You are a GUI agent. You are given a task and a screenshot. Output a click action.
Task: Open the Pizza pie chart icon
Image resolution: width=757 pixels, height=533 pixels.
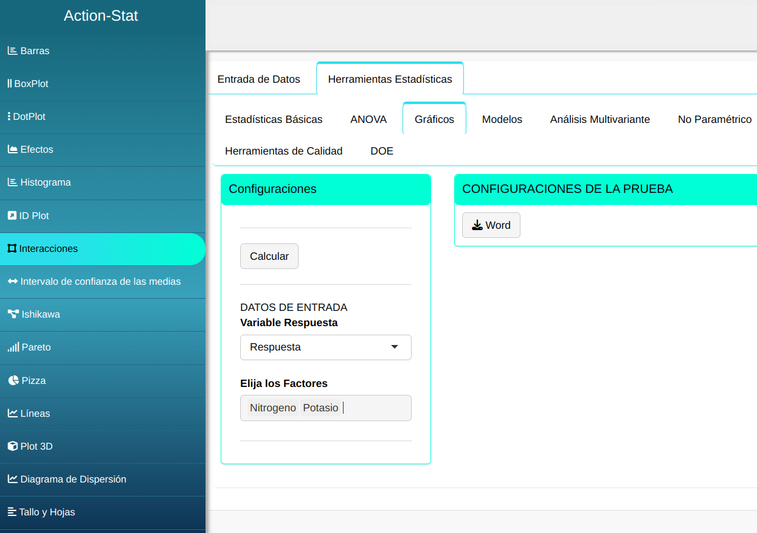click(13, 381)
